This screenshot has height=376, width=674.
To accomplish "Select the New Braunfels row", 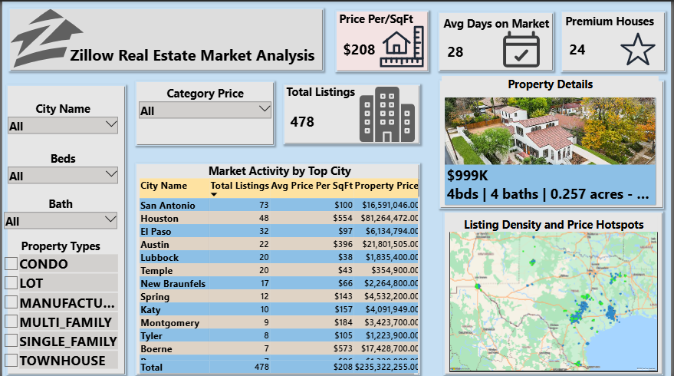I will (278, 283).
